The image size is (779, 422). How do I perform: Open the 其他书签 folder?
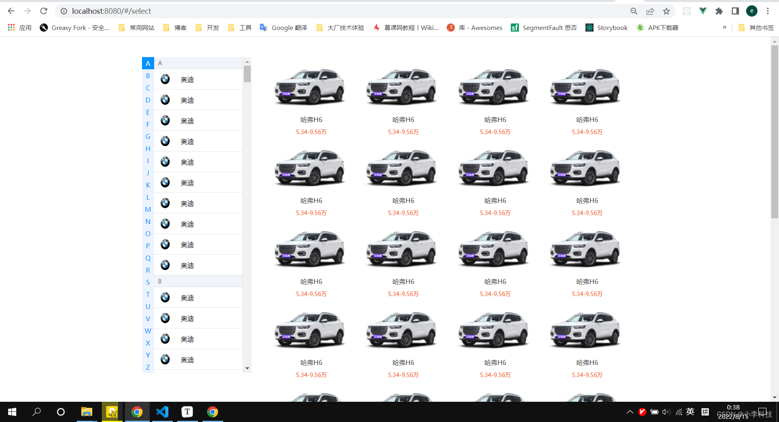coord(756,28)
